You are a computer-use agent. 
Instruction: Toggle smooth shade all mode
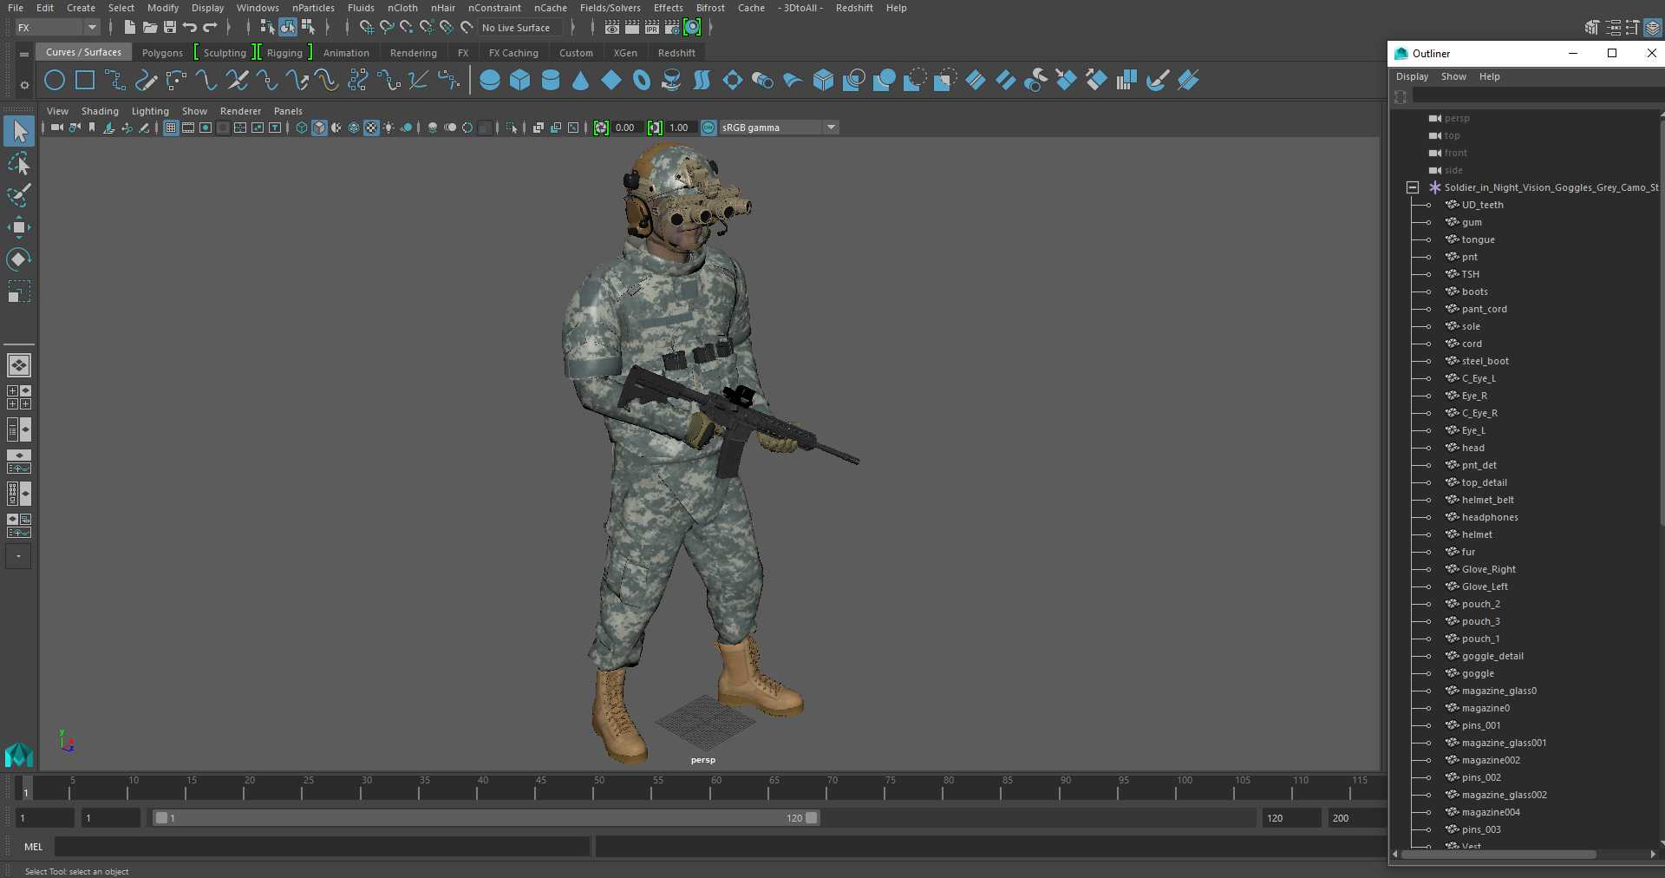pyautogui.click(x=319, y=128)
